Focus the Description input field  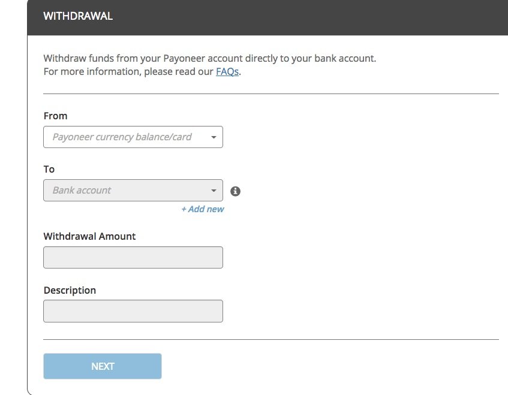click(x=133, y=311)
